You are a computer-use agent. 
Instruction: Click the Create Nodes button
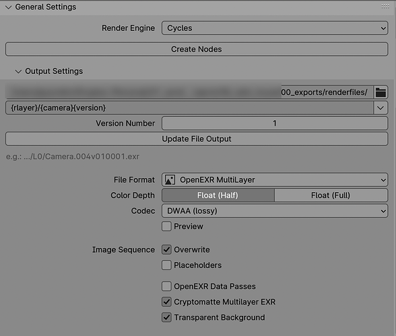click(x=197, y=49)
